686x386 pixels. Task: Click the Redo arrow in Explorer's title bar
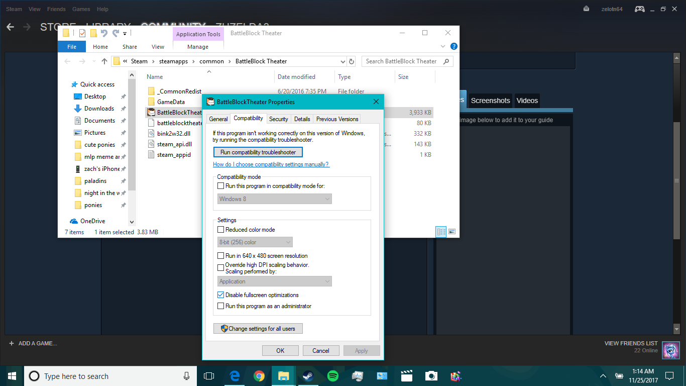coord(116,33)
